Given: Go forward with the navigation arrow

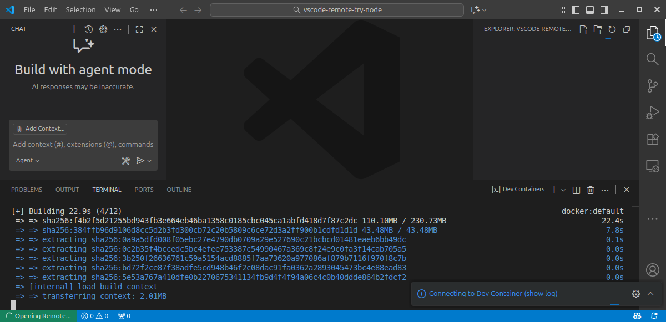Looking at the screenshot, I should click(198, 10).
